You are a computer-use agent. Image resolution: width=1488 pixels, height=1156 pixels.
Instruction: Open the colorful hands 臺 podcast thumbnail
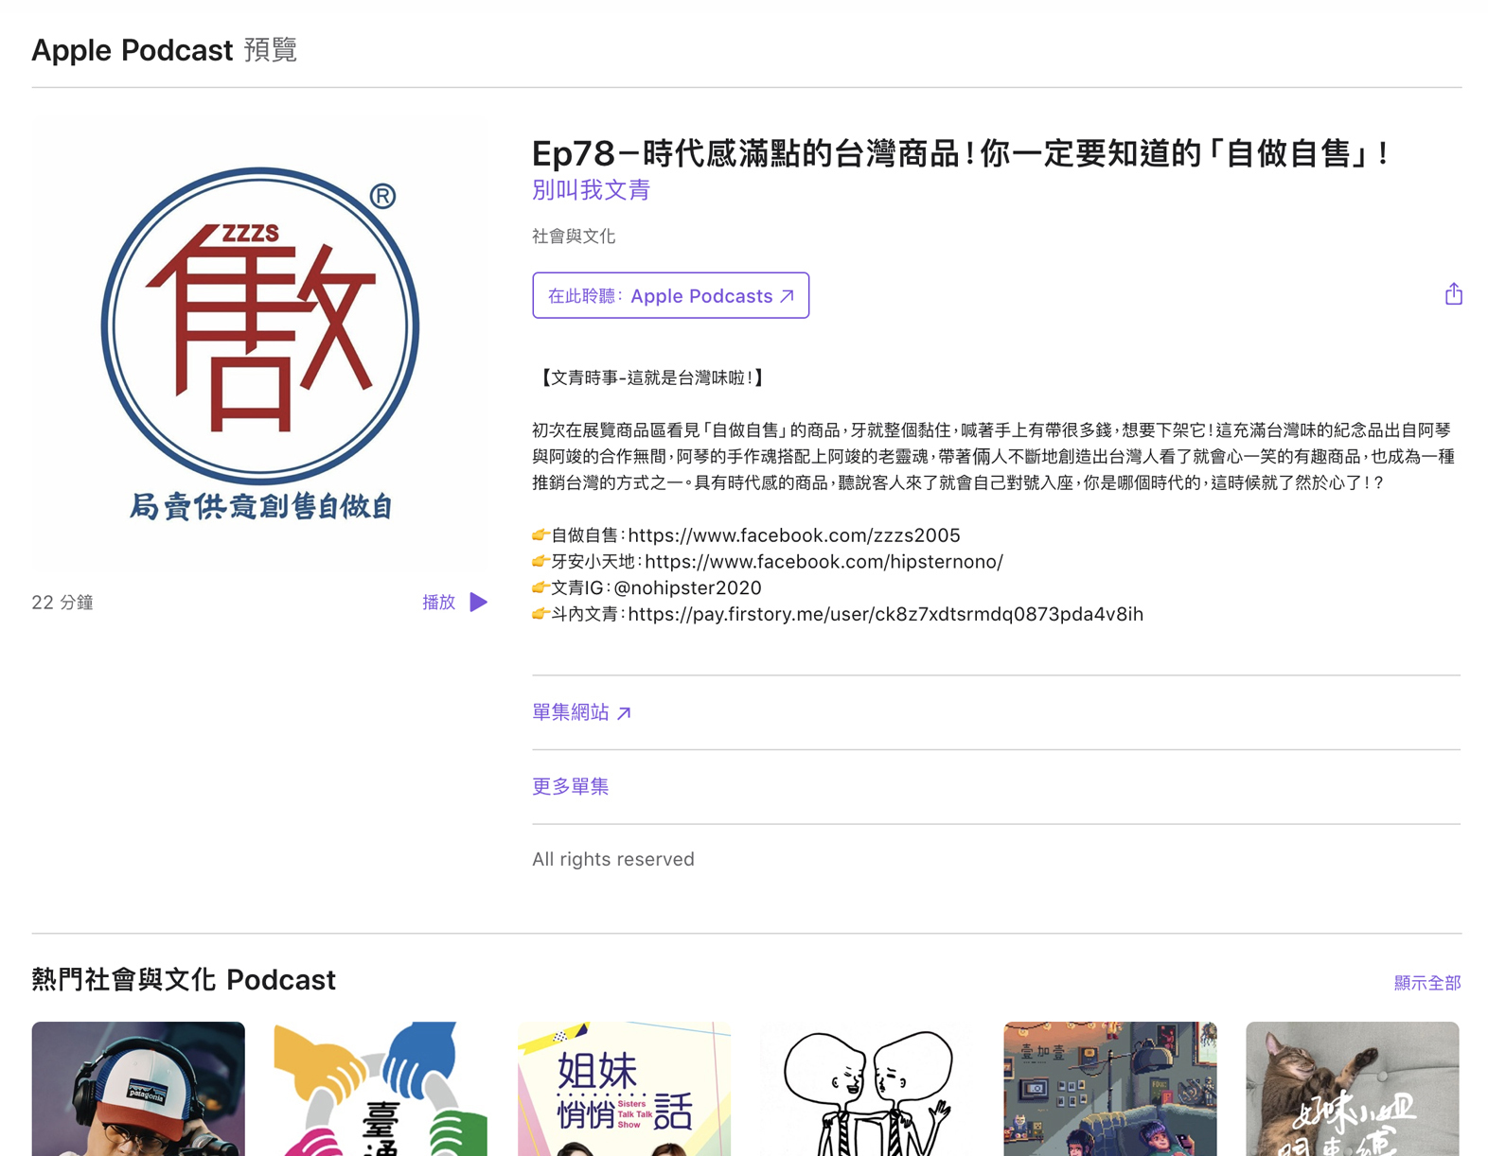381,1088
